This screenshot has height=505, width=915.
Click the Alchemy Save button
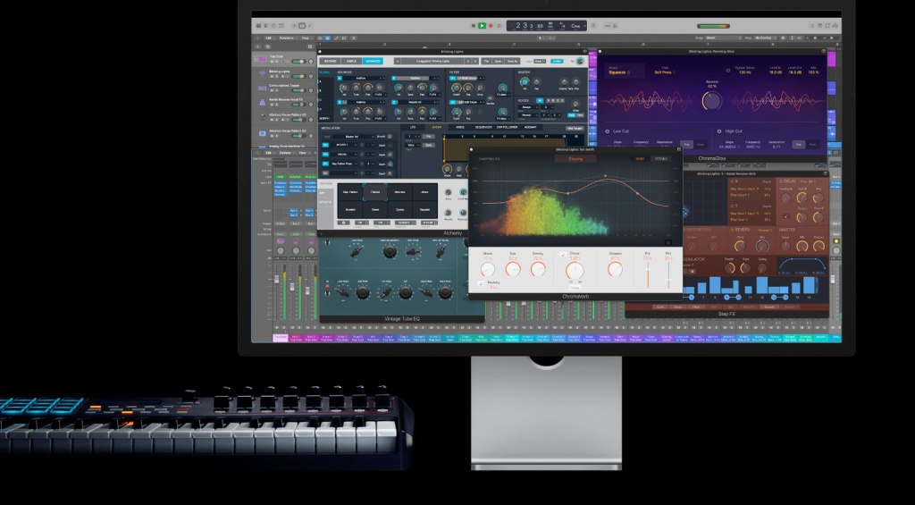(x=498, y=62)
